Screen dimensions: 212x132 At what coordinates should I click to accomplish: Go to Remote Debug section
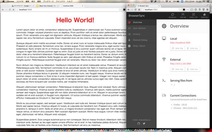tap(140, 40)
